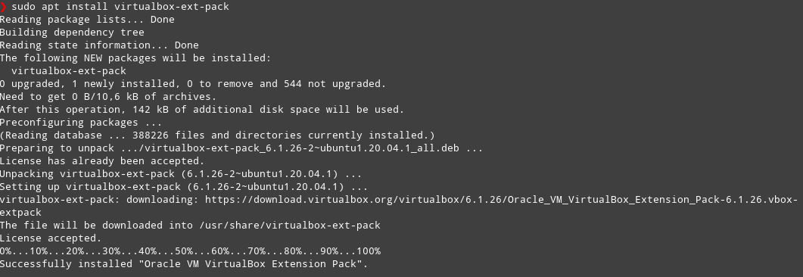
Task: Click the 'Unpacking virtualbox-ext-pack' line
Action: click(x=181, y=174)
